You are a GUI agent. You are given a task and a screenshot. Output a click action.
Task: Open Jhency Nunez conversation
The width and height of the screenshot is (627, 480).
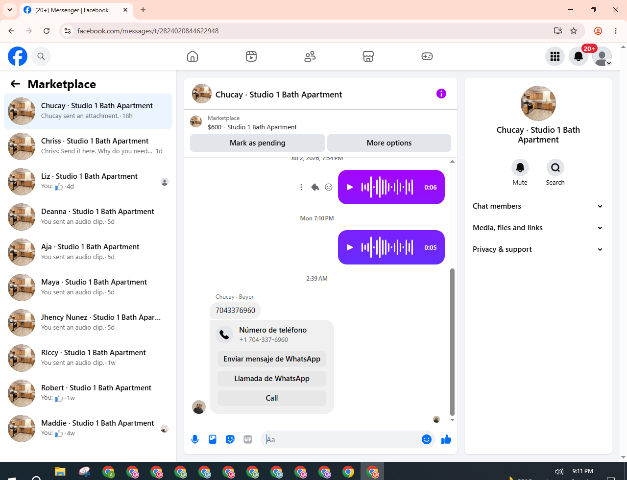click(x=88, y=323)
